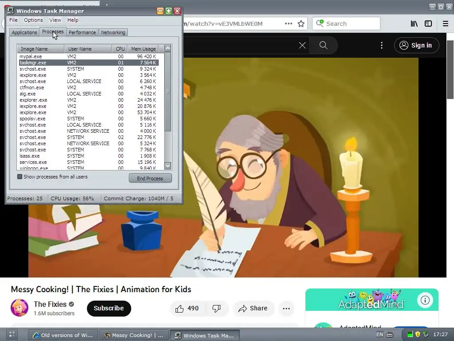Sort processes by CPU column

coord(119,49)
